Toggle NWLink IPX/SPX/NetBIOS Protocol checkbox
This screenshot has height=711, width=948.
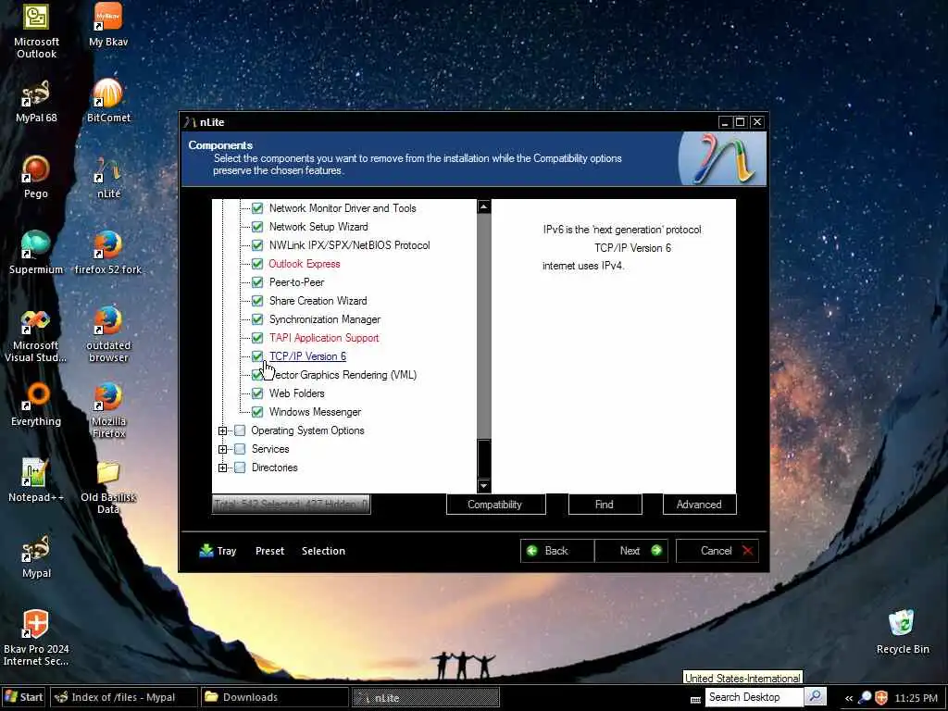click(257, 245)
